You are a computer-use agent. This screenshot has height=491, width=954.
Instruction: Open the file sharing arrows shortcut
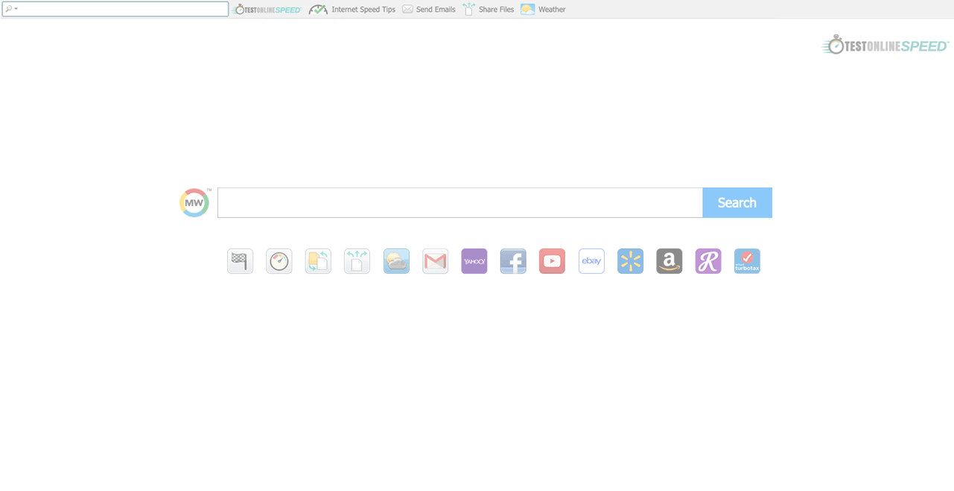coord(357,261)
